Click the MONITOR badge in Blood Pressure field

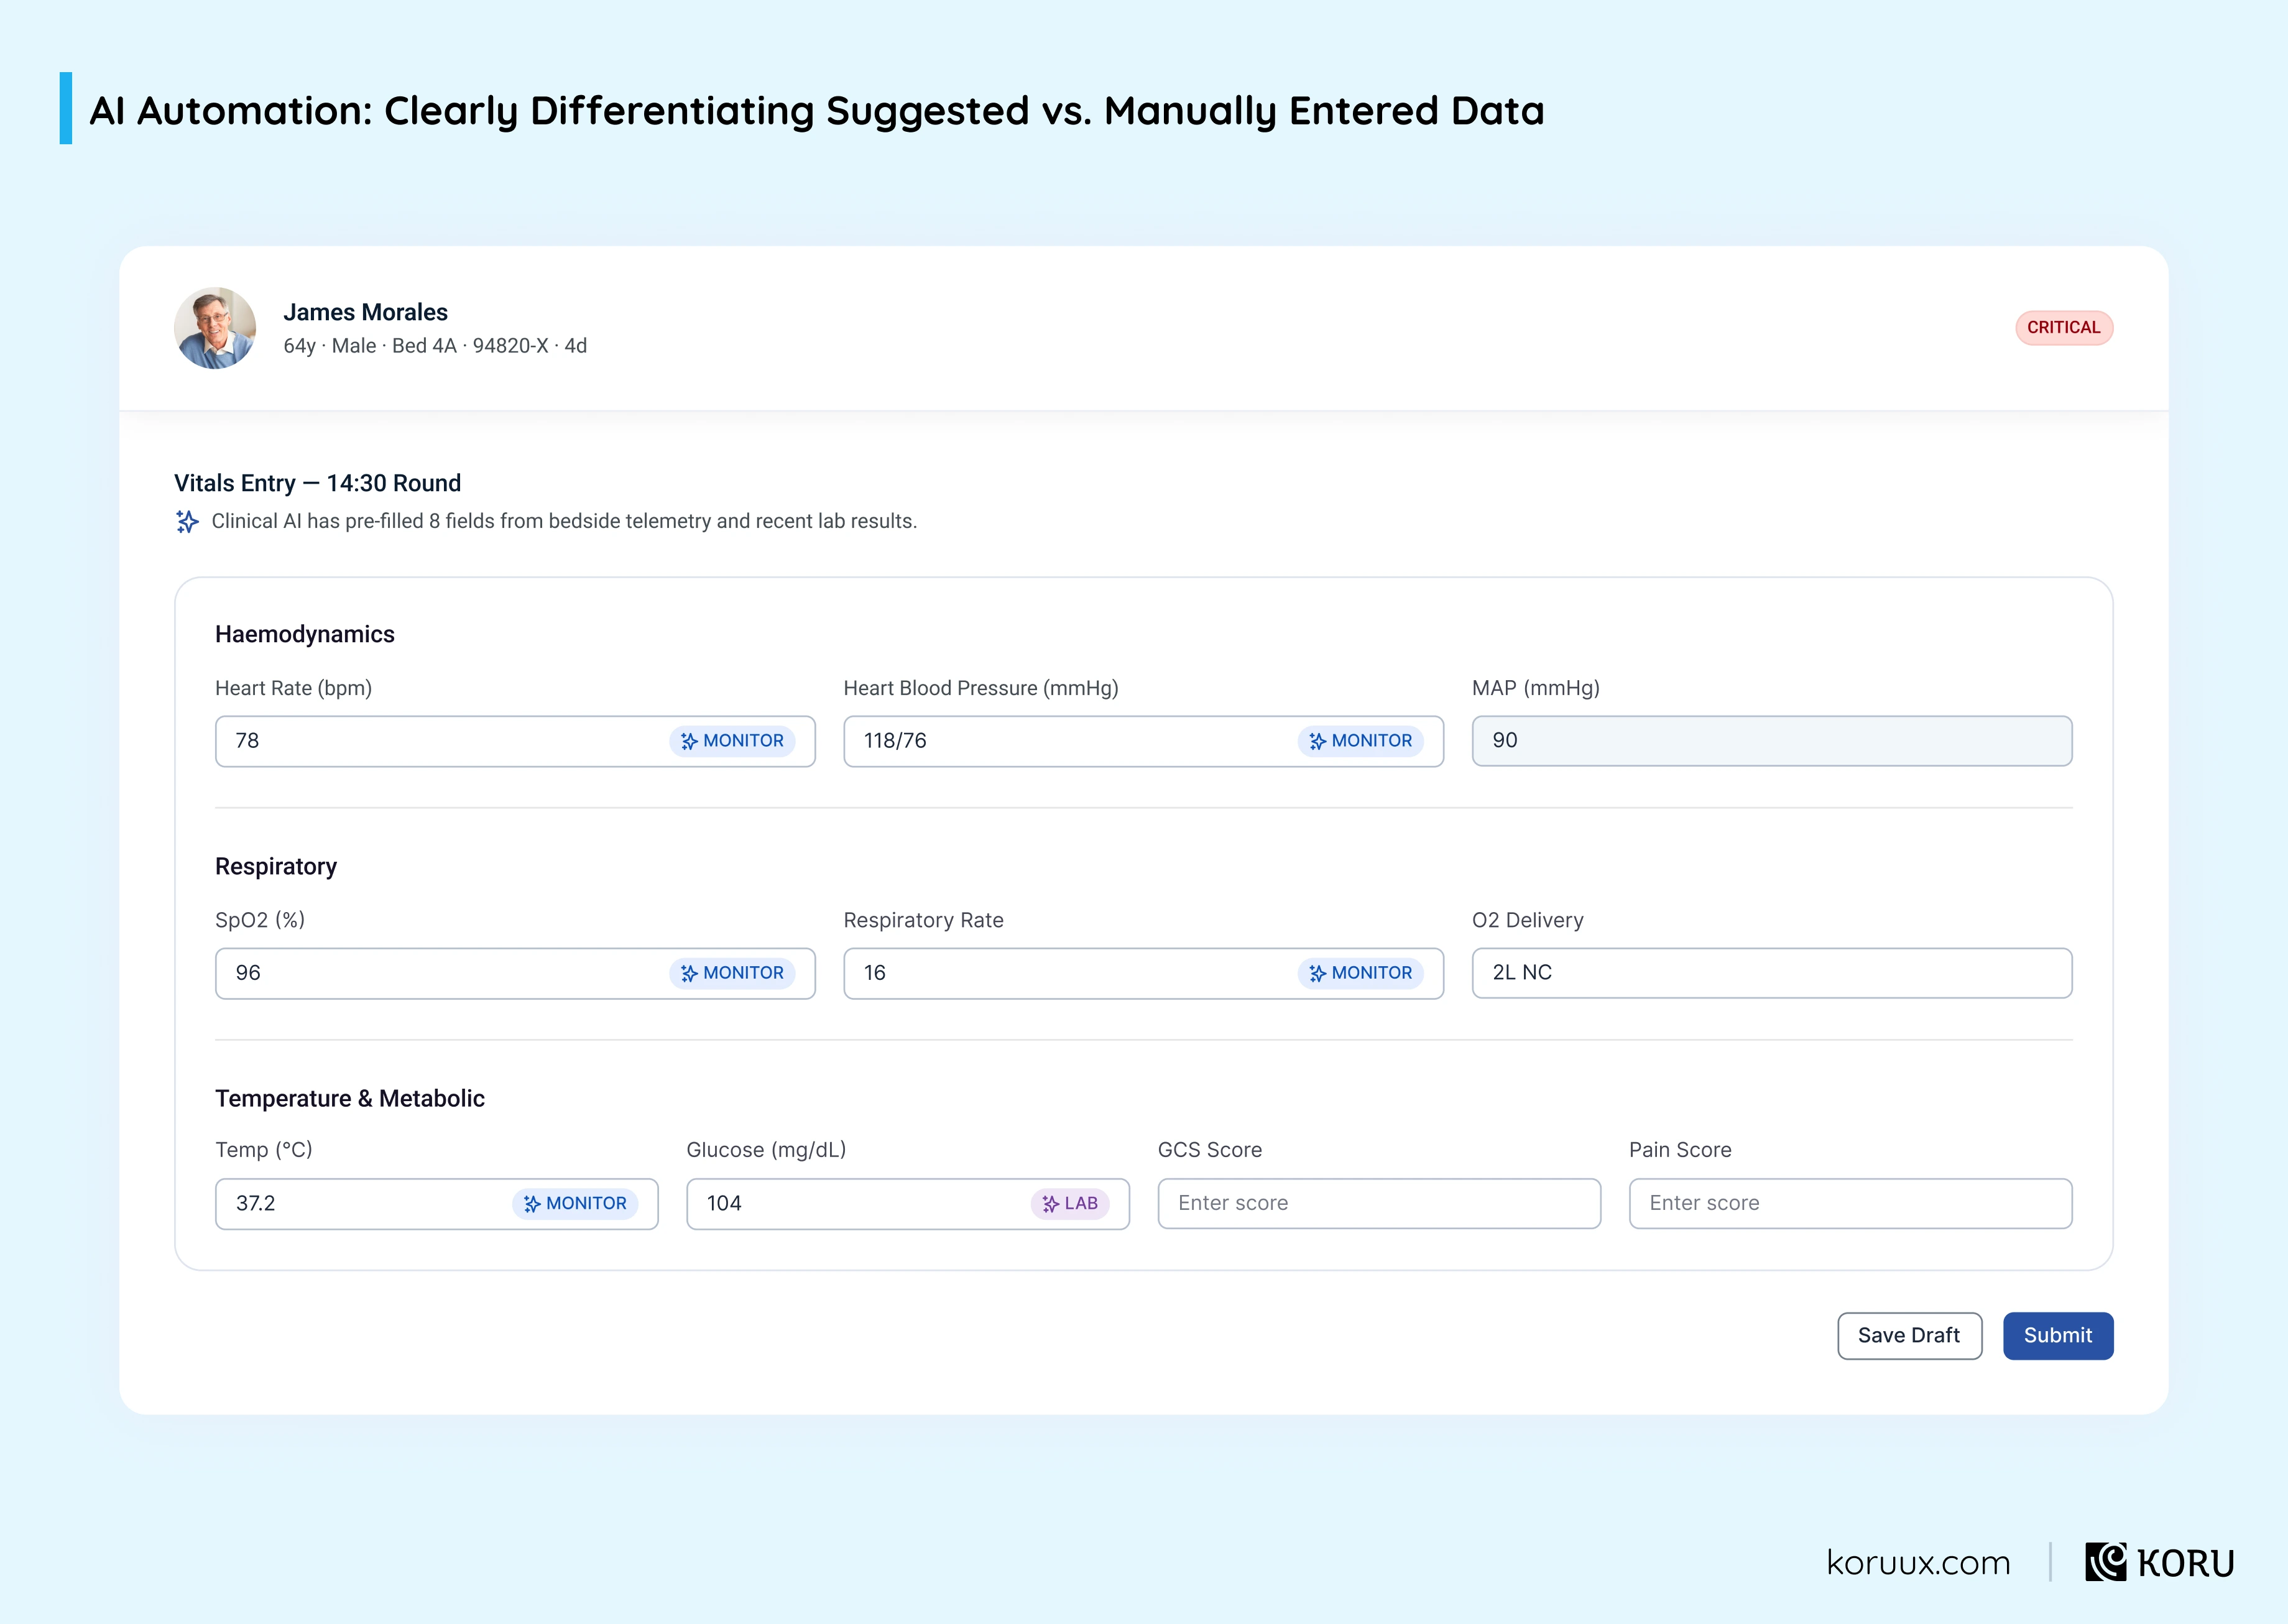1360,741
